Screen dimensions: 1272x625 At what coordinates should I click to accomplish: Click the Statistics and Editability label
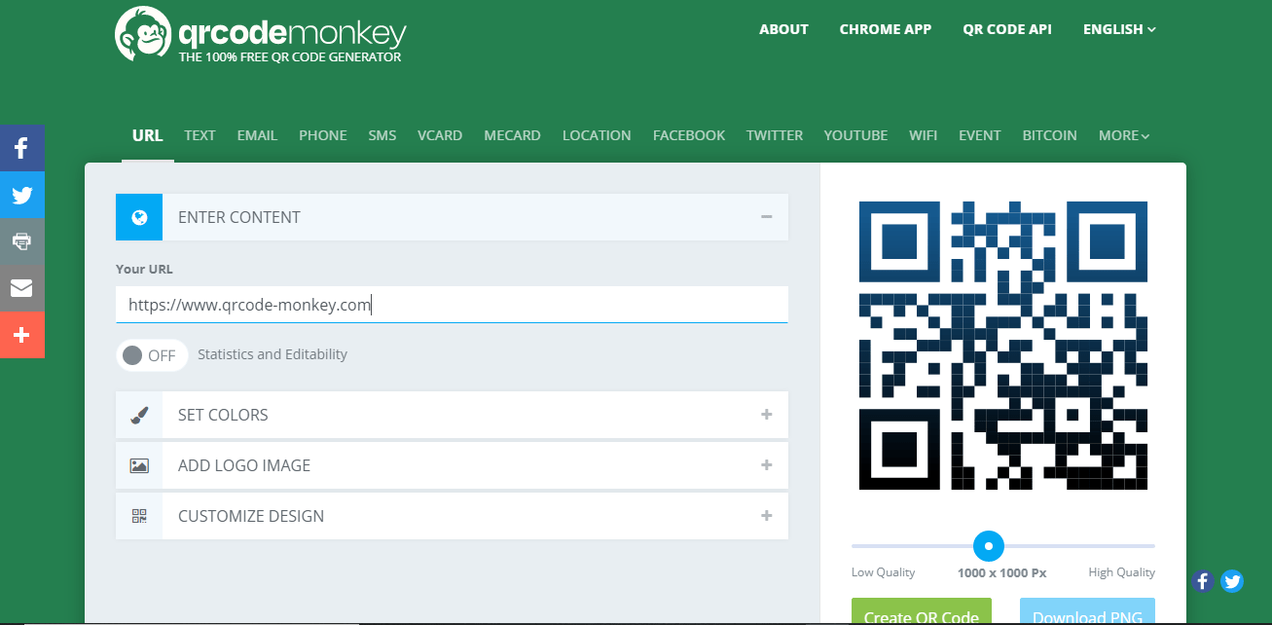(x=273, y=354)
